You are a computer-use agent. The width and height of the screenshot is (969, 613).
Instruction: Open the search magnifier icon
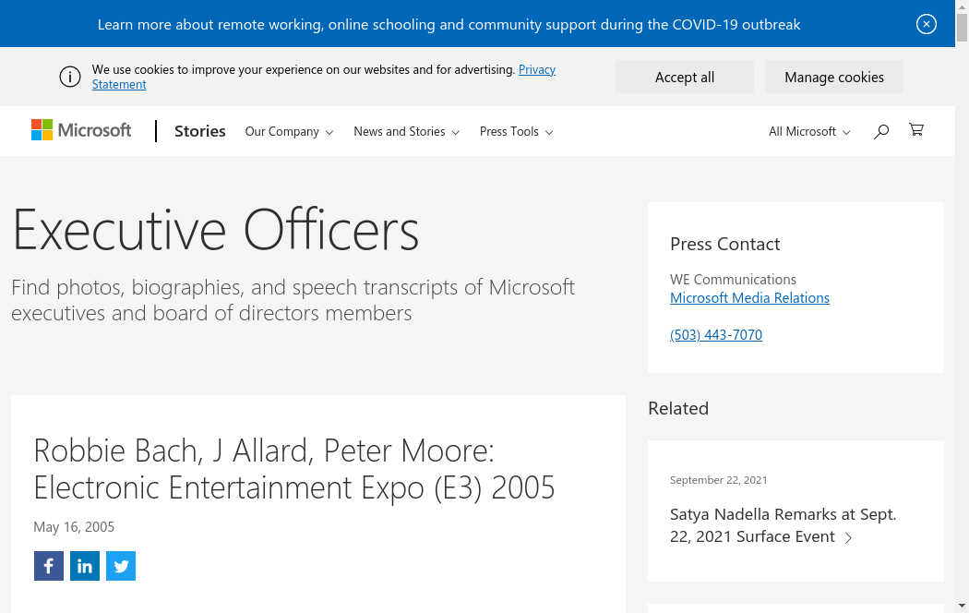881,131
